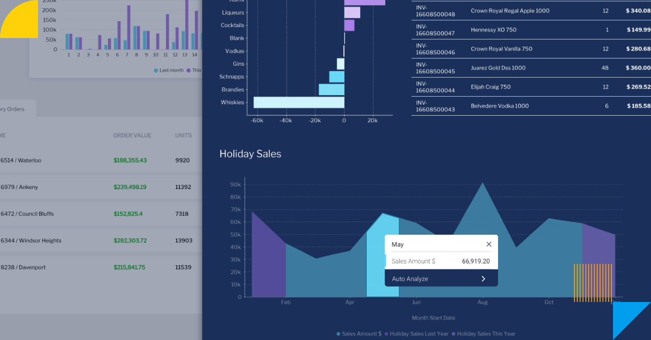The image size is (651, 340).
Task: Switch to the Orders tab
Action: [x=13, y=109]
